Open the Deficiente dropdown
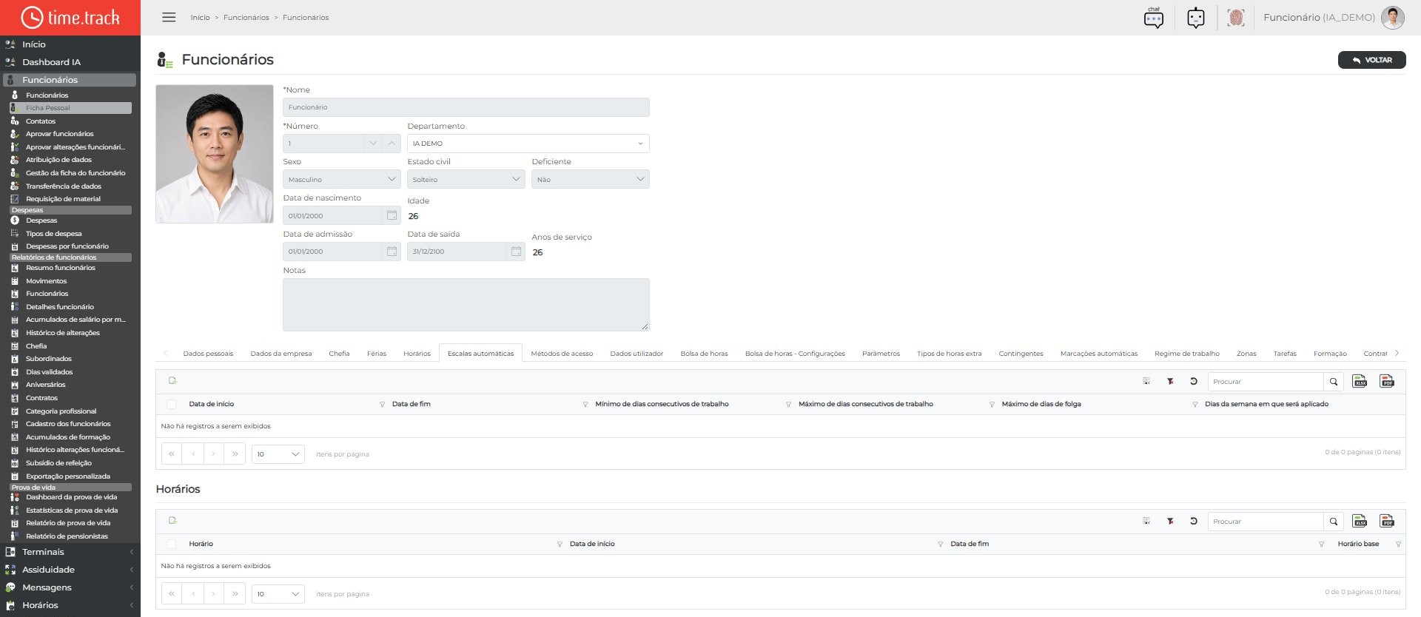The height and width of the screenshot is (617, 1421). (591, 179)
